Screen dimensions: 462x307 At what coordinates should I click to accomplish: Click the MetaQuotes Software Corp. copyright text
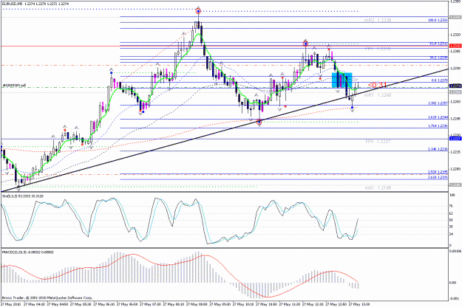click(47, 298)
